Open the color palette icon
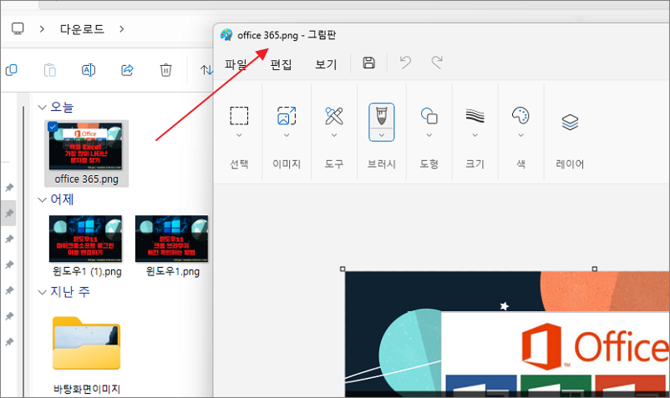The image size is (670, 398). point(521,115)
